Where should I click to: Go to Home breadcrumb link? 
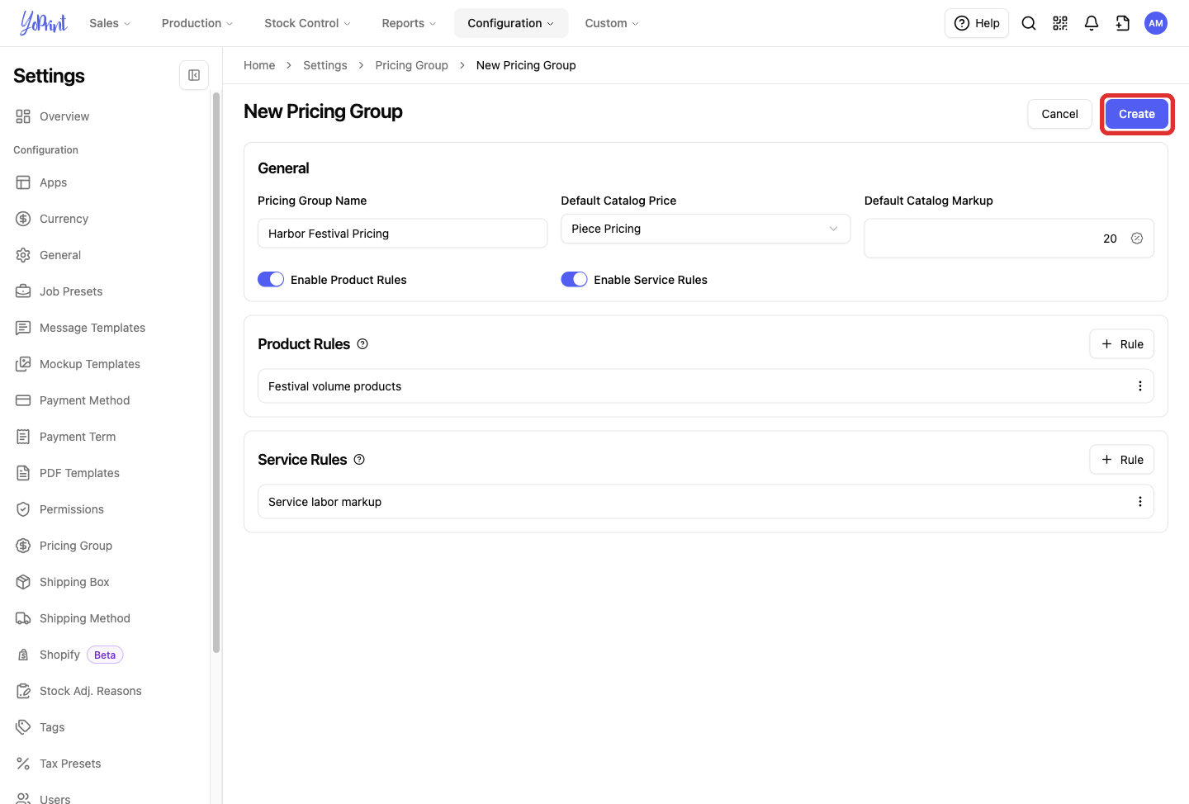tap(259, 65)
